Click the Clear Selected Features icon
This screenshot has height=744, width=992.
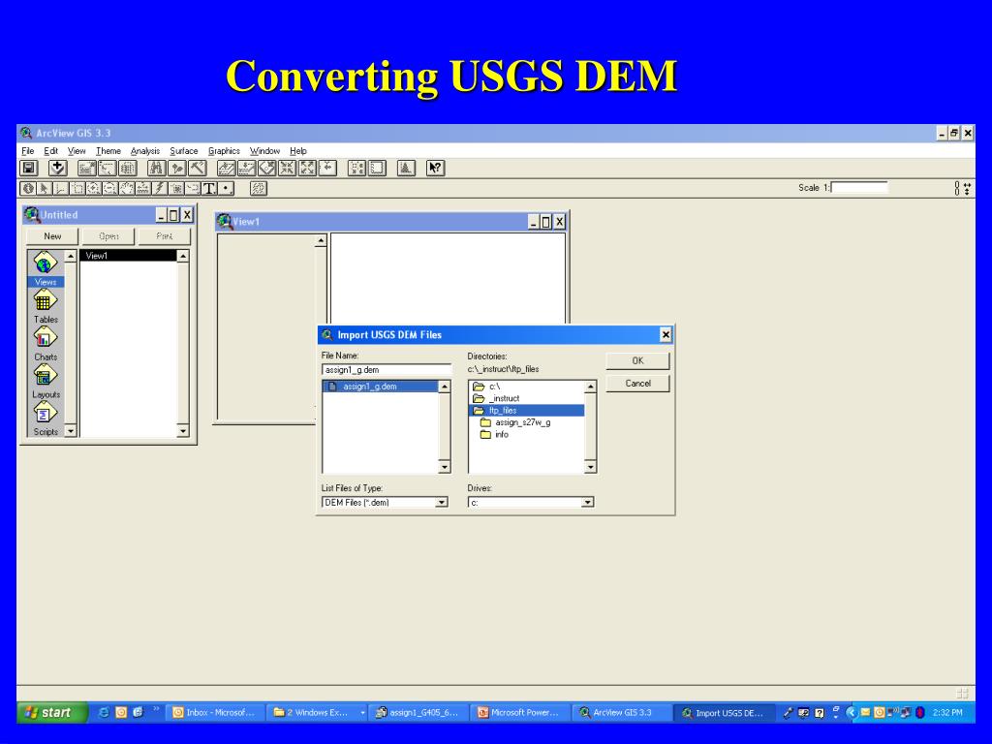[x=377, y=169]
